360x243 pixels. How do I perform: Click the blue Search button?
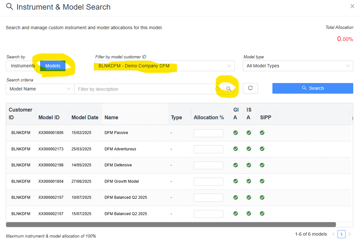[x=313, y=88]
